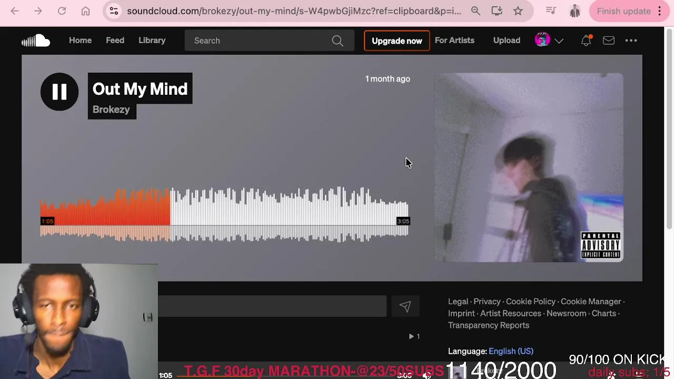Click the play count indicator

pyautogui.click(x=414, y=336)
